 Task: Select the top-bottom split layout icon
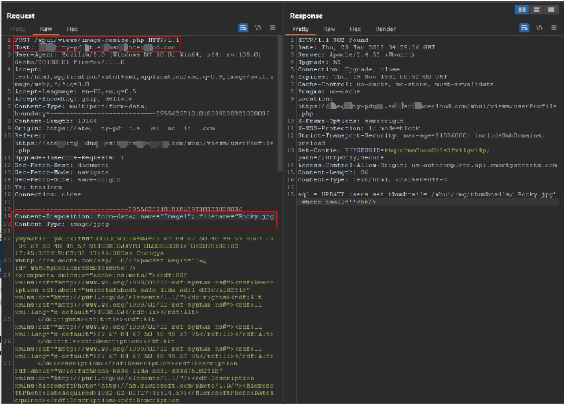[537, 10]
